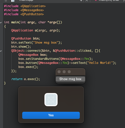Confirm the message box with Yes
This screenshot has height=128, width=125.
[51, 115]
